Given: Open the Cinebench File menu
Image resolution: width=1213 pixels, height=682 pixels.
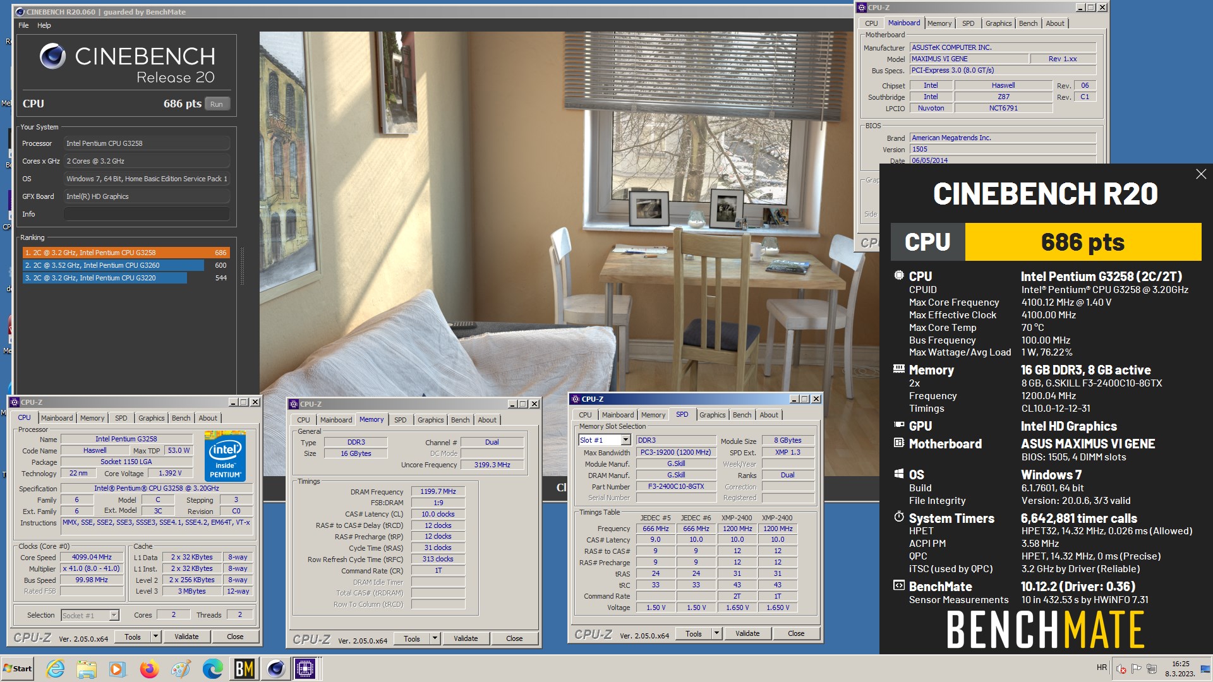Looking at the screenshot, I should coord(23,25).
